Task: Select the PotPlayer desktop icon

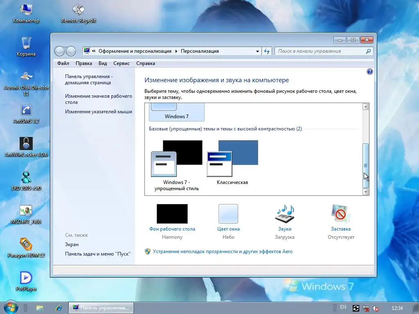Action: 26,281
